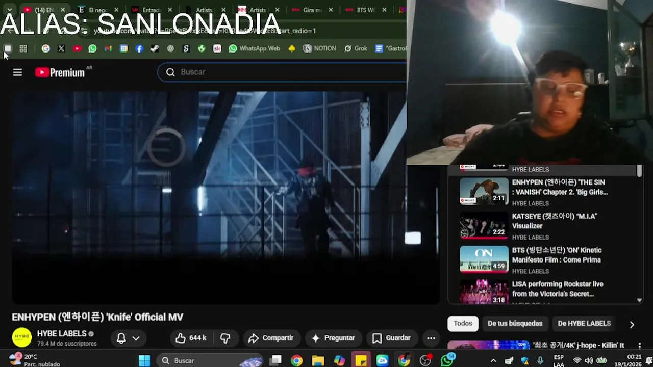
Task: Open the ChatGPT bookmark icon
Action: pos(170,48)
